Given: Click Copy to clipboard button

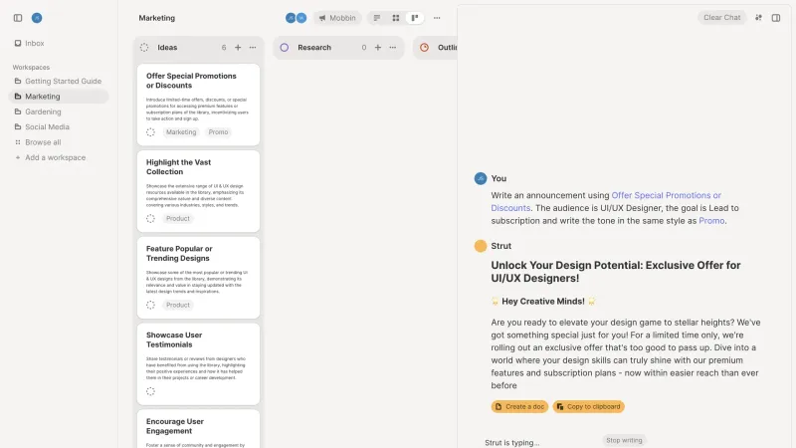Looking at the screenshot, I should pos(588,406).
